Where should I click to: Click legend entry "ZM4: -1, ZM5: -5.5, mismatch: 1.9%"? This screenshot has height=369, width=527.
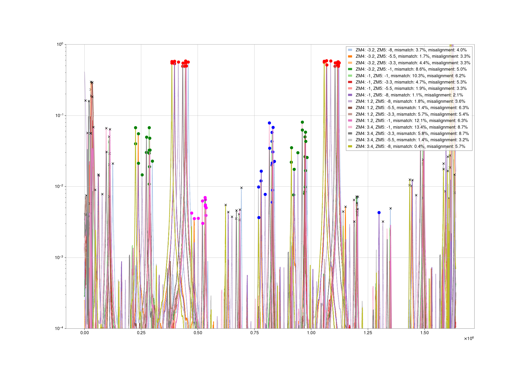390,88
